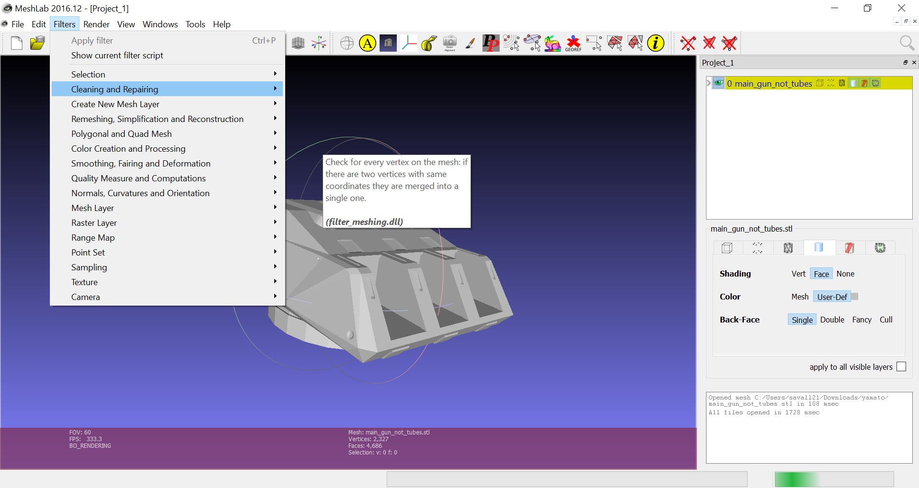Viewport: 919px width, 488px height.
Task: Toggle points icon in main_gun_not_tubes layer row
Action: coord(831,83)
